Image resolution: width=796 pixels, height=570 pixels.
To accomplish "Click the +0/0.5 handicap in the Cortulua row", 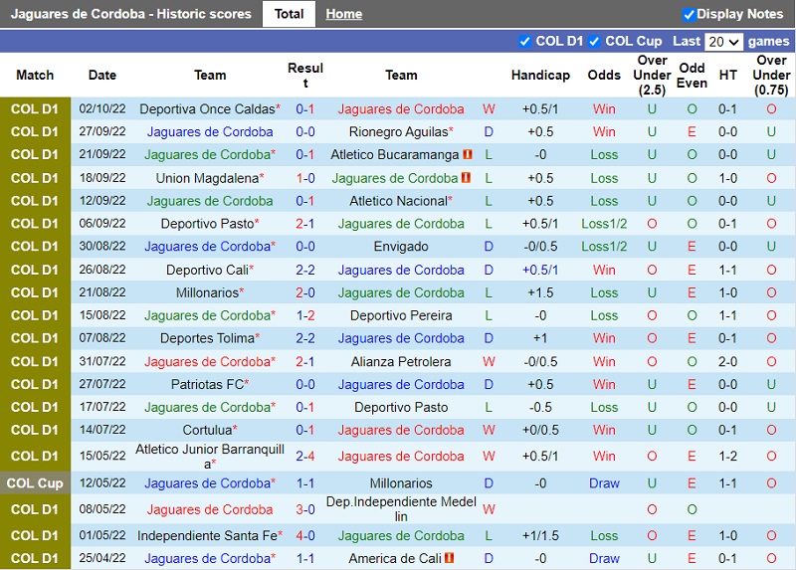I will [x=540, y=430].
